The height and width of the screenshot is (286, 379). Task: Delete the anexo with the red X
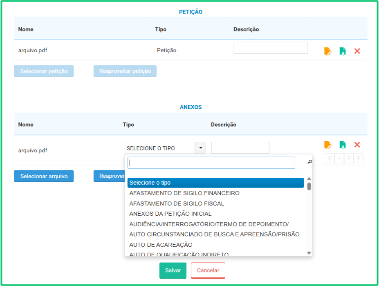pyautogui.click(x=357, y=145)
